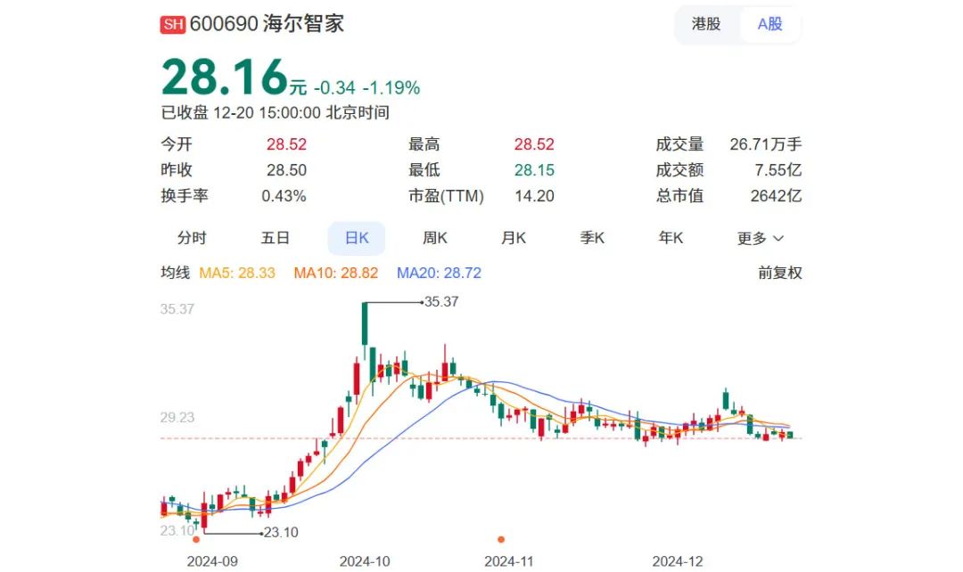Click the 市盈(TTM) value 14.20
Image resolution: width=963 pixels, height=572 pixels.
coord(534,196)
